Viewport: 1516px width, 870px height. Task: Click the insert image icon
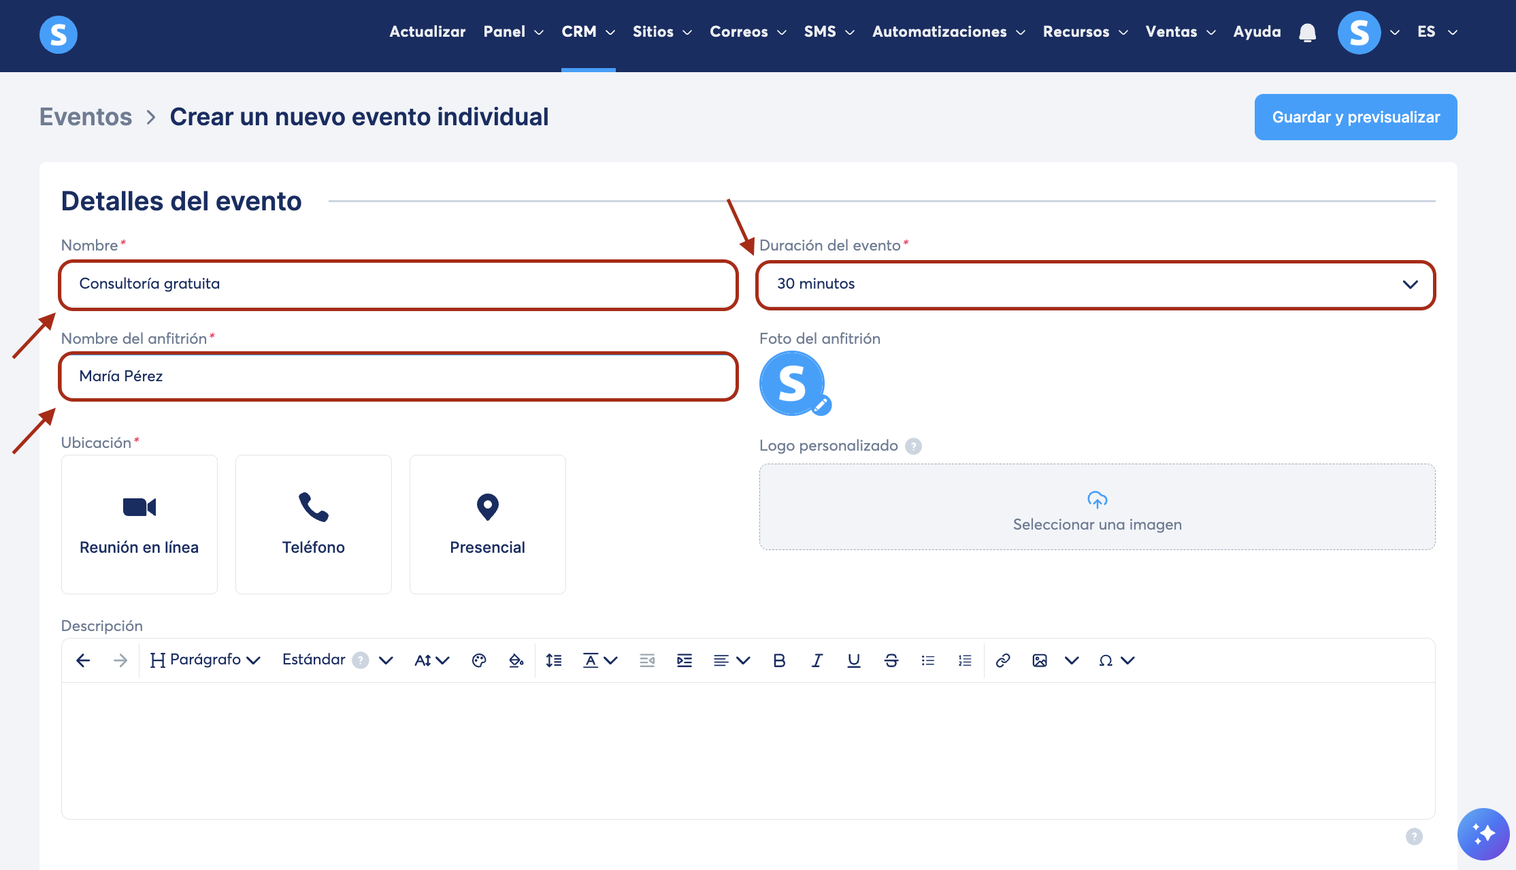(x=1039, y=660)
